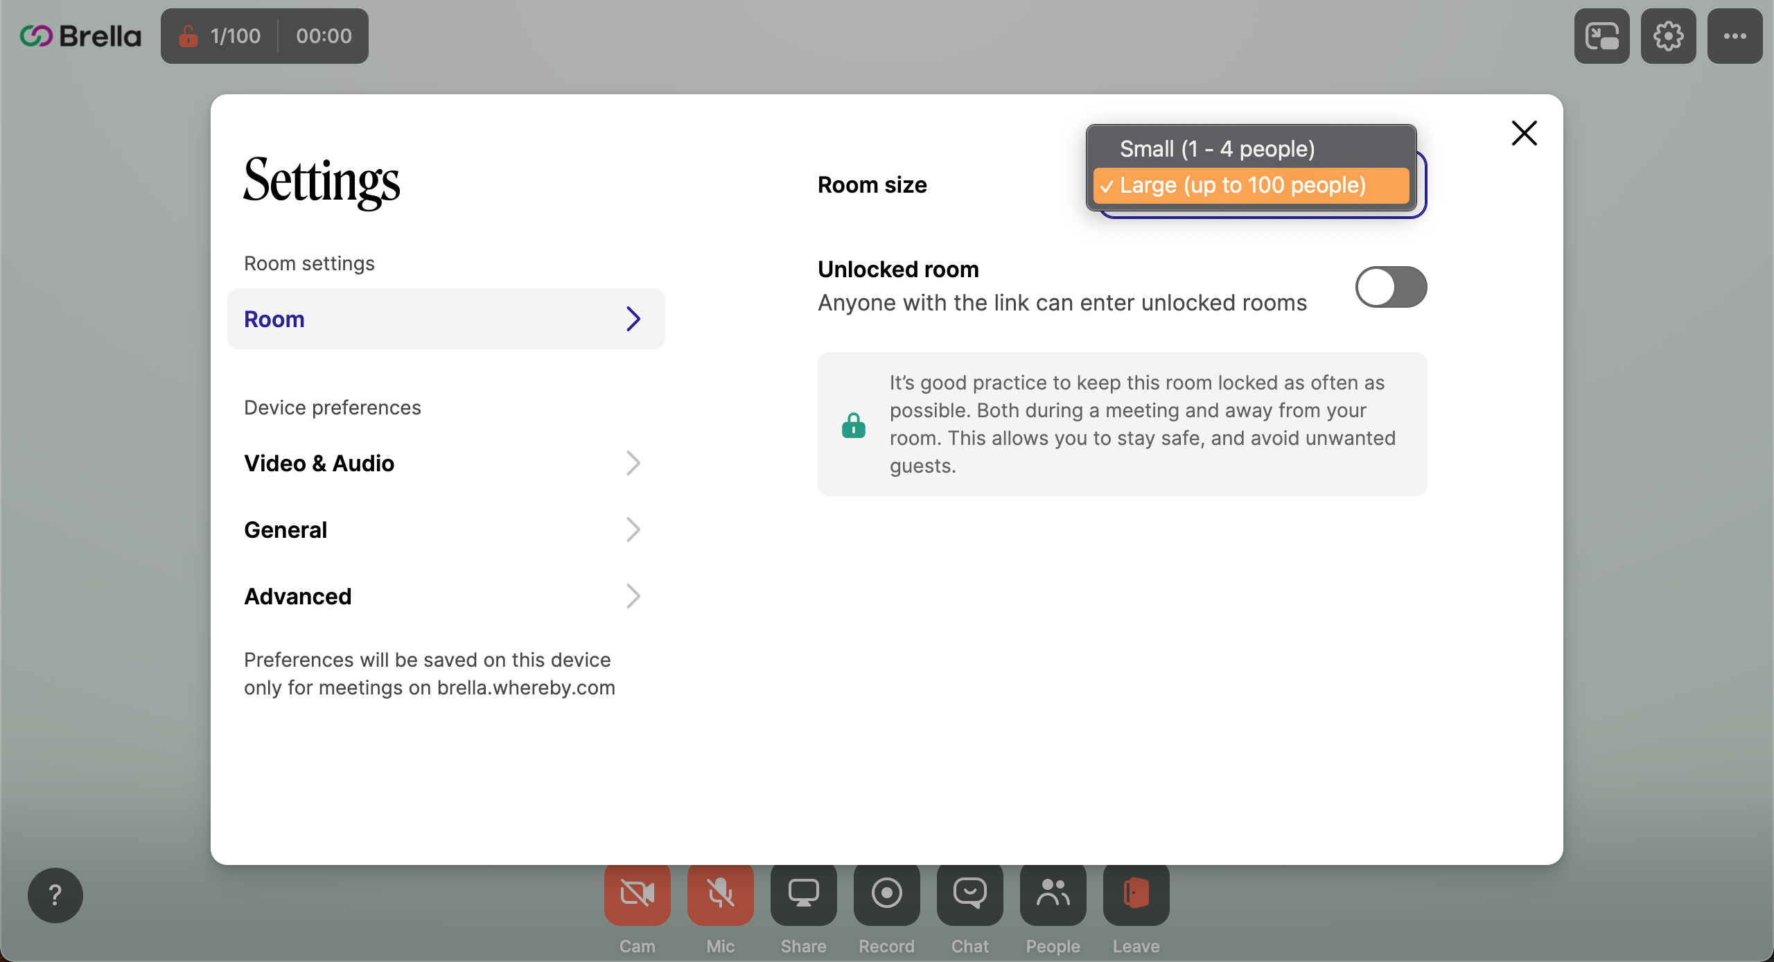1774x962 pixels.
Task: Click the green lock icon in the tip
Action: pos(853,424)
